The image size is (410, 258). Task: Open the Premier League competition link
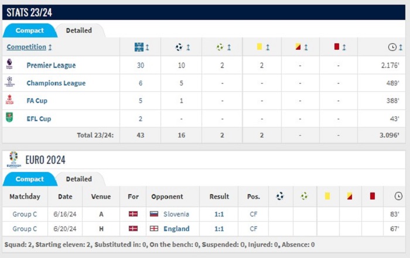point(51,66)
